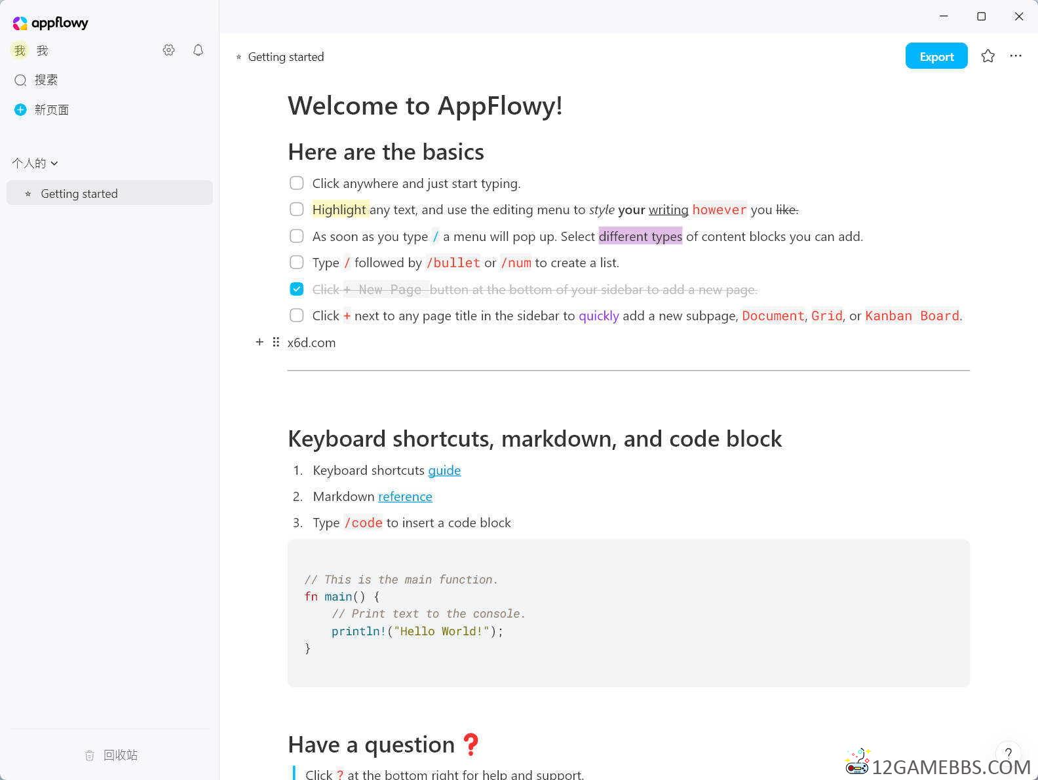
Task: Click the 'Document' code text
Action: pyautogui.click(x=773, y=316)
